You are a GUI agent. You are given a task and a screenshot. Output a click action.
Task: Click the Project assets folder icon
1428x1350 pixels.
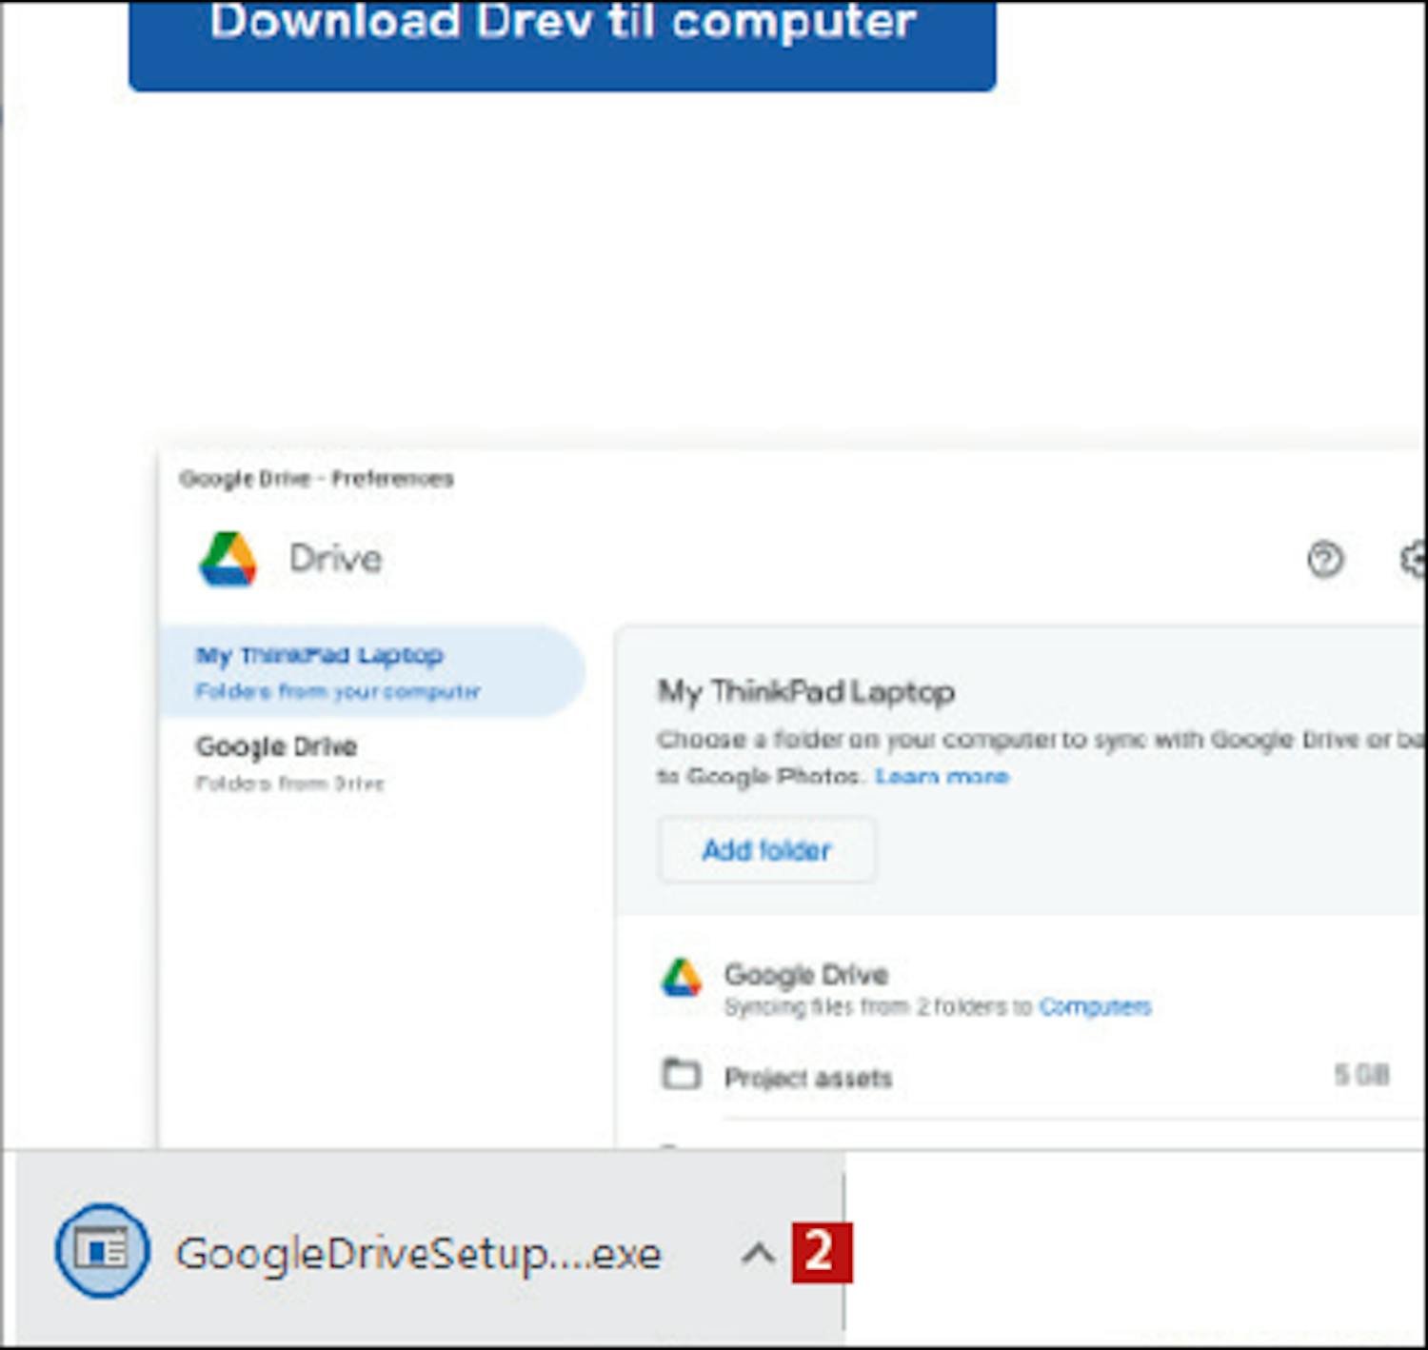pyautogui.click(x=681, y=1075)
